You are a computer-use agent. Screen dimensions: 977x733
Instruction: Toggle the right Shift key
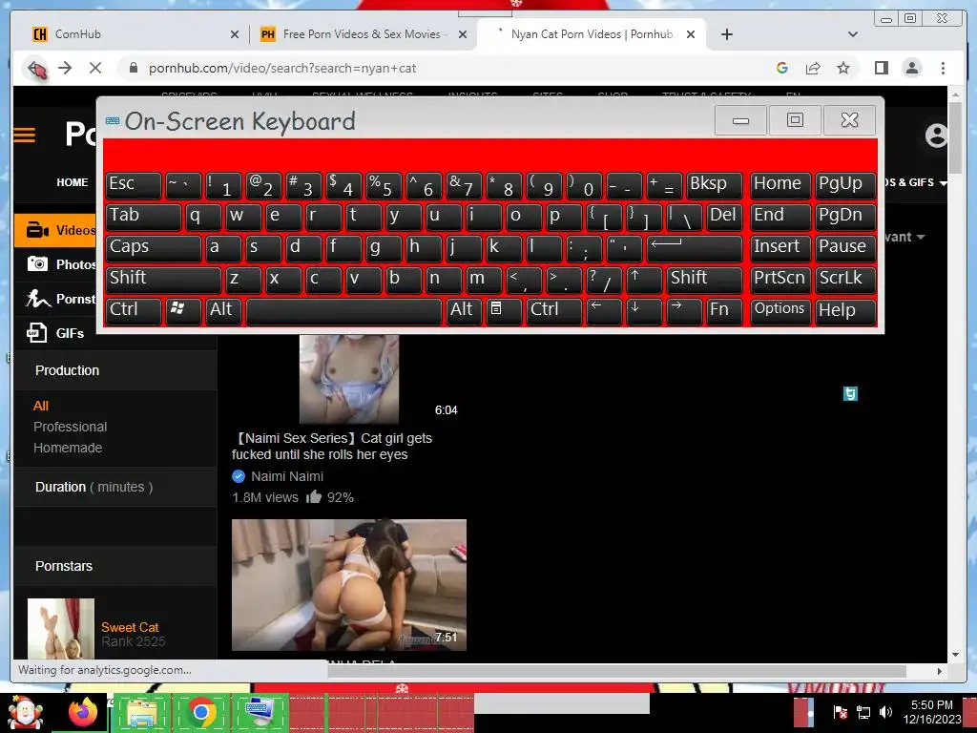click(x=705, y=279)
